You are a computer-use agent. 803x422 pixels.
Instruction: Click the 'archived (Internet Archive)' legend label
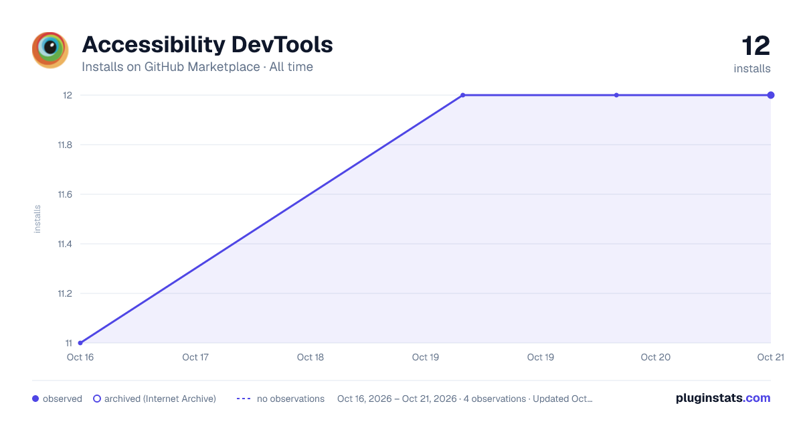tap(160, 399)
